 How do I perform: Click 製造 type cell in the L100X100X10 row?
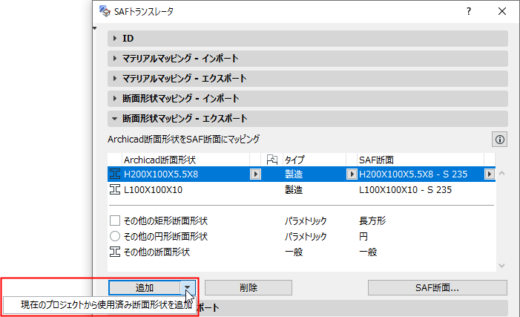coord(294,189)
